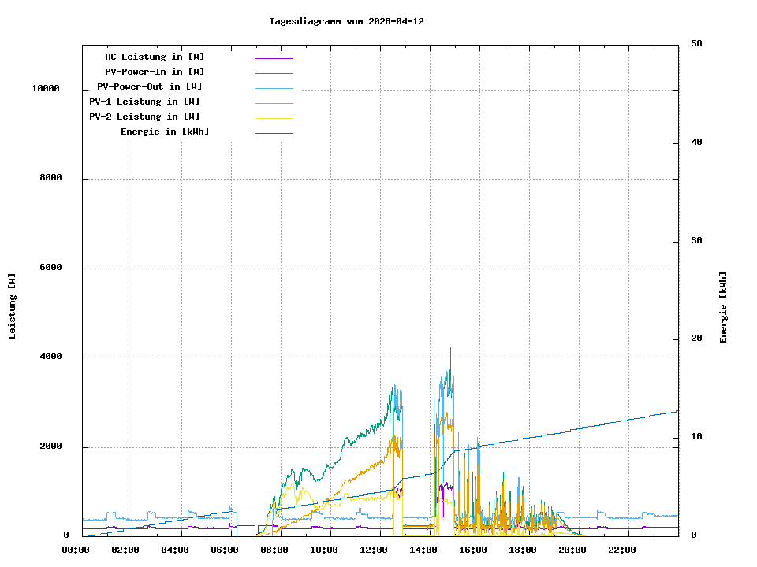Click the 'Energie in [kWh]' legend label

coord(165,132)
